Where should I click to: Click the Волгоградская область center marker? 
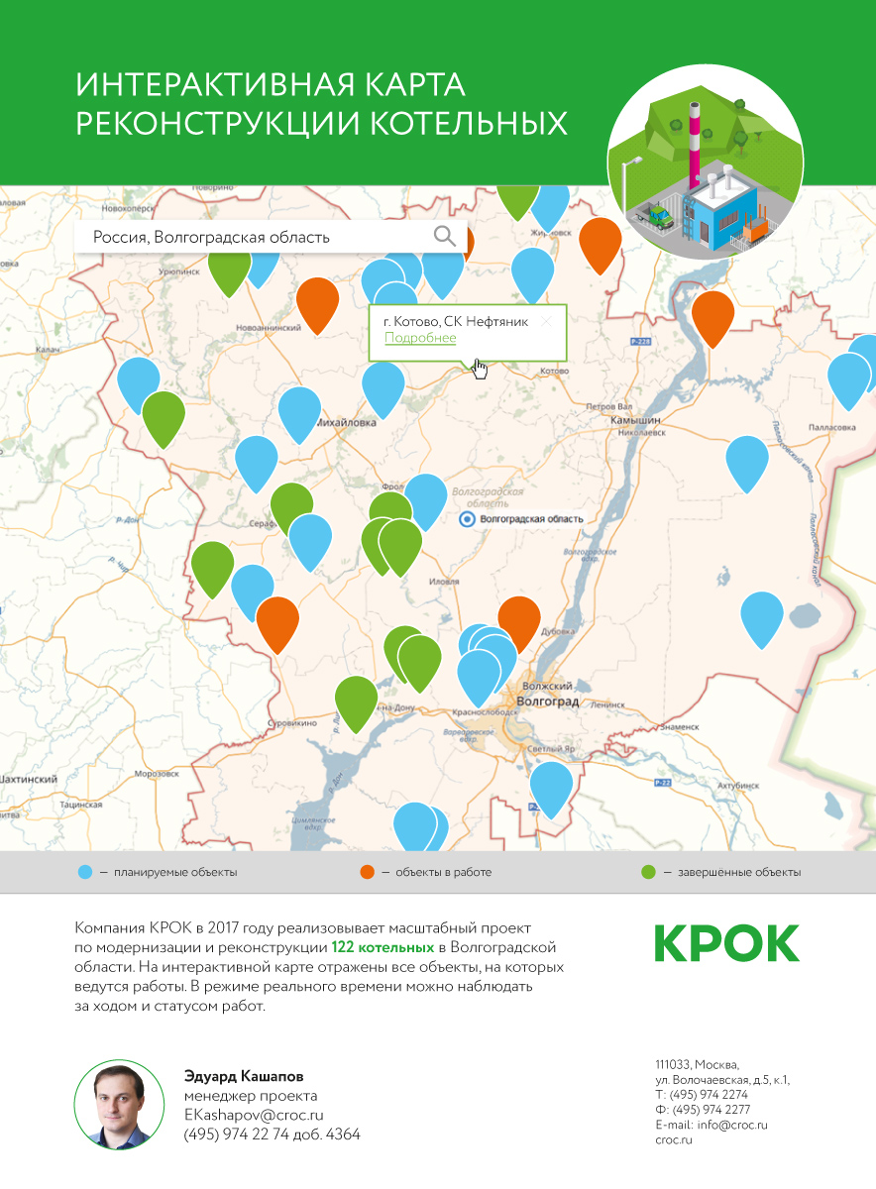(466, 519)
